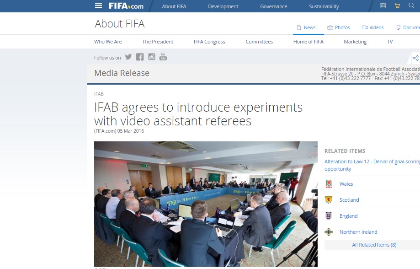Open Sustainability in top navigation

pos(324,6)
